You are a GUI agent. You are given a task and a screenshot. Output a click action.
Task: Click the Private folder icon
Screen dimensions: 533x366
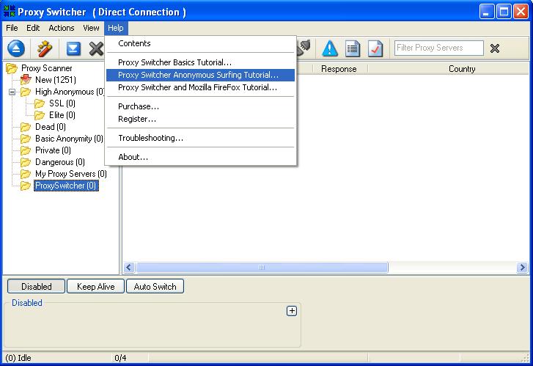[26, 150]
